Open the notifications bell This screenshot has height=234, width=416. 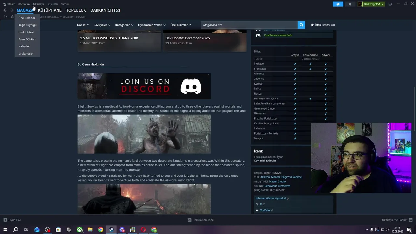(350, 4)
